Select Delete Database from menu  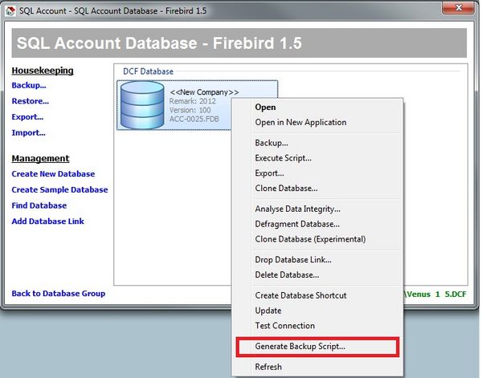(x=287, y=274)
